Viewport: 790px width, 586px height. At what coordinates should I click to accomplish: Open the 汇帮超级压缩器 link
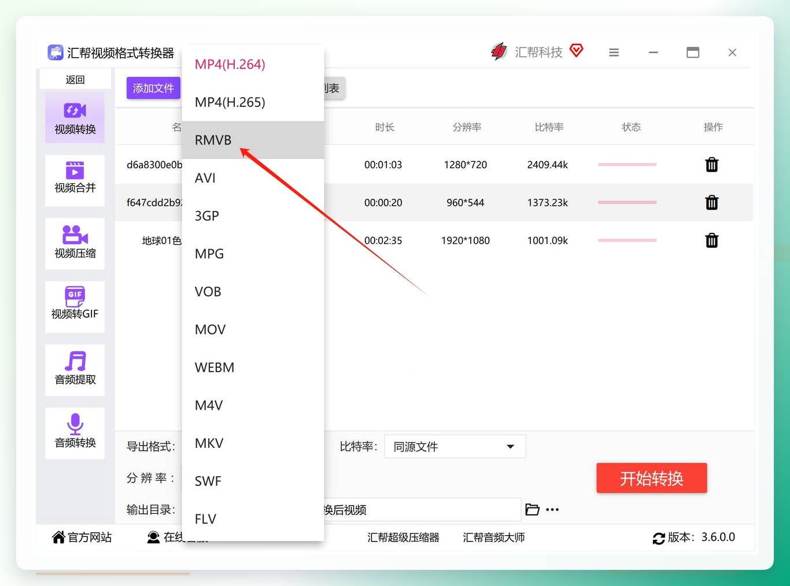[x=403, y=537]
